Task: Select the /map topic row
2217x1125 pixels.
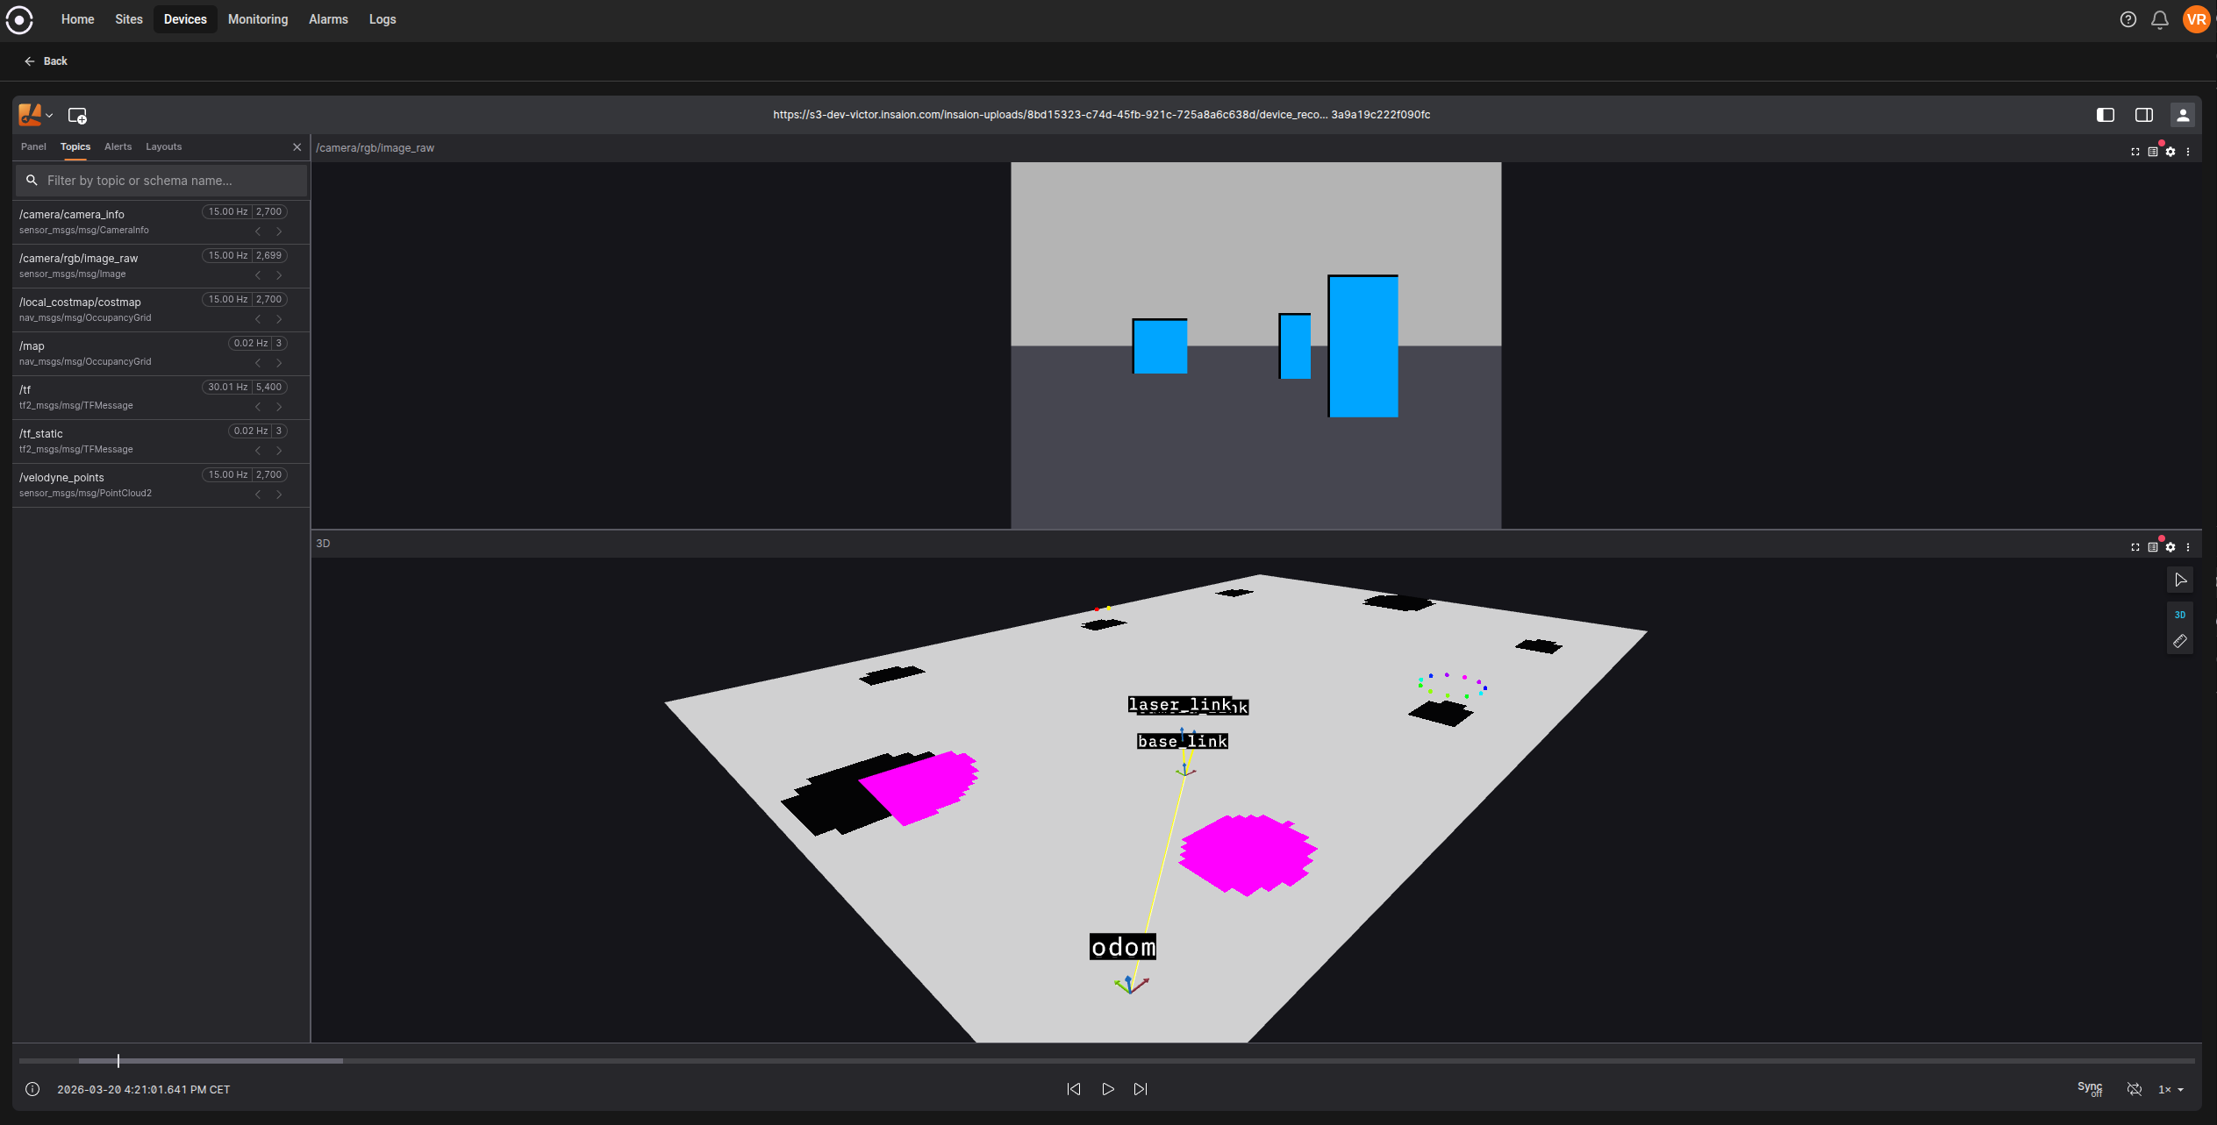Action: [x=161, y=353]
